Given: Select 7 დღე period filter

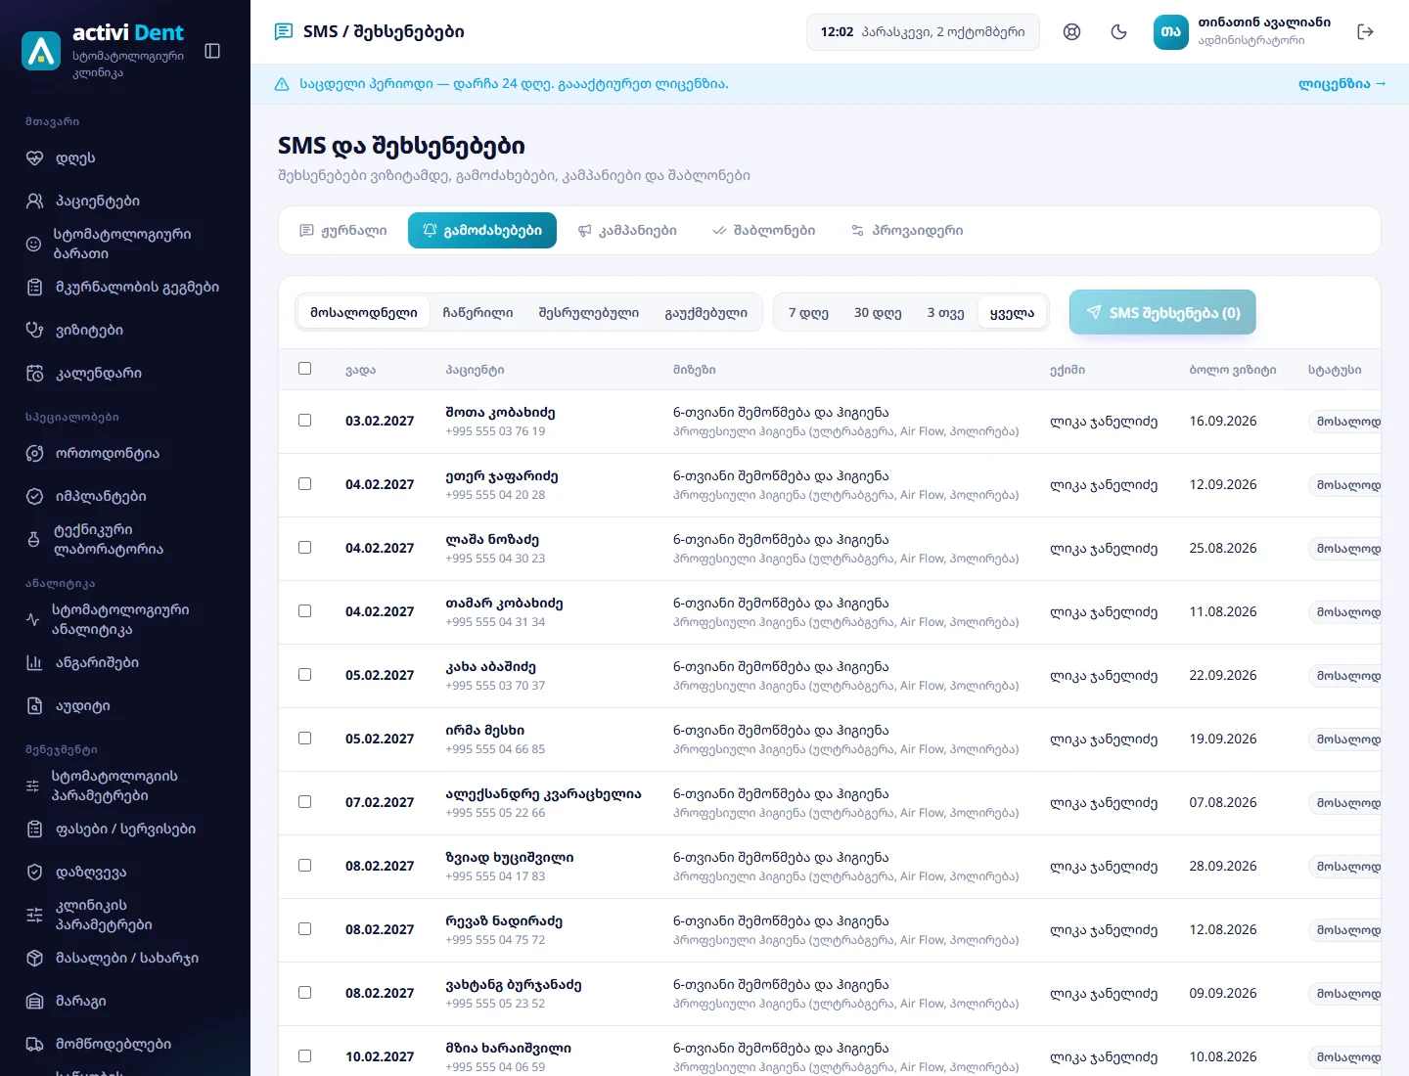Looking at the screenshot, I should [808, 313].
